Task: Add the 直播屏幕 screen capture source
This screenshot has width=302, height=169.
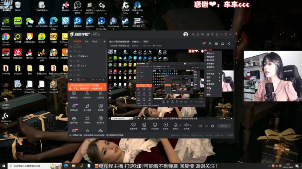Action: click(133, 126)
